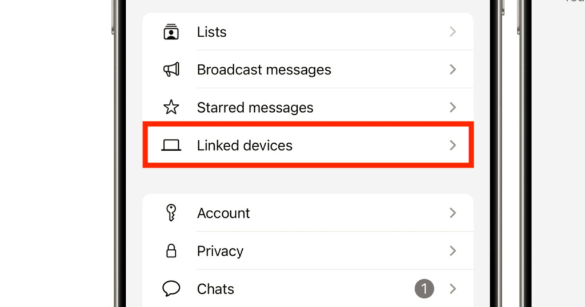Select the Privacy text label
The image size is (585, 307).
coord(220,251)
